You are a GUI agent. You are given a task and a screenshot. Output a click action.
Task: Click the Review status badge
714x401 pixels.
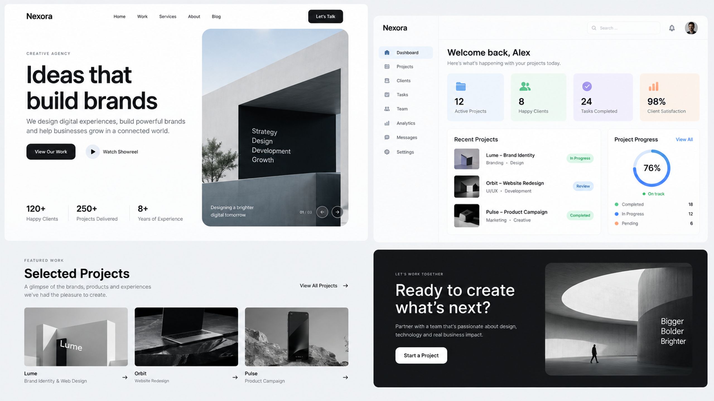[583, 186]
